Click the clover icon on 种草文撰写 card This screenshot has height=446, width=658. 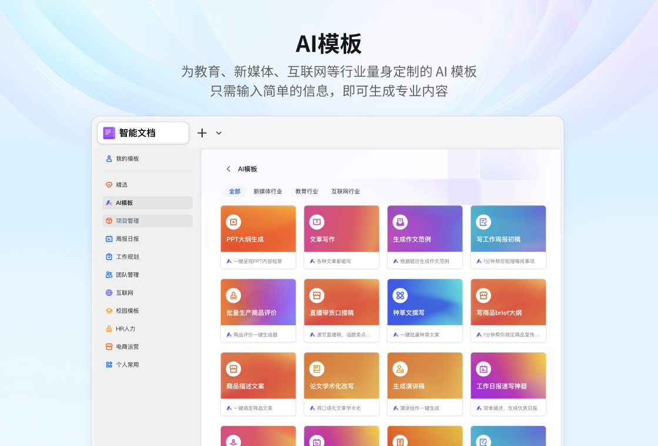tap(400, 296)
